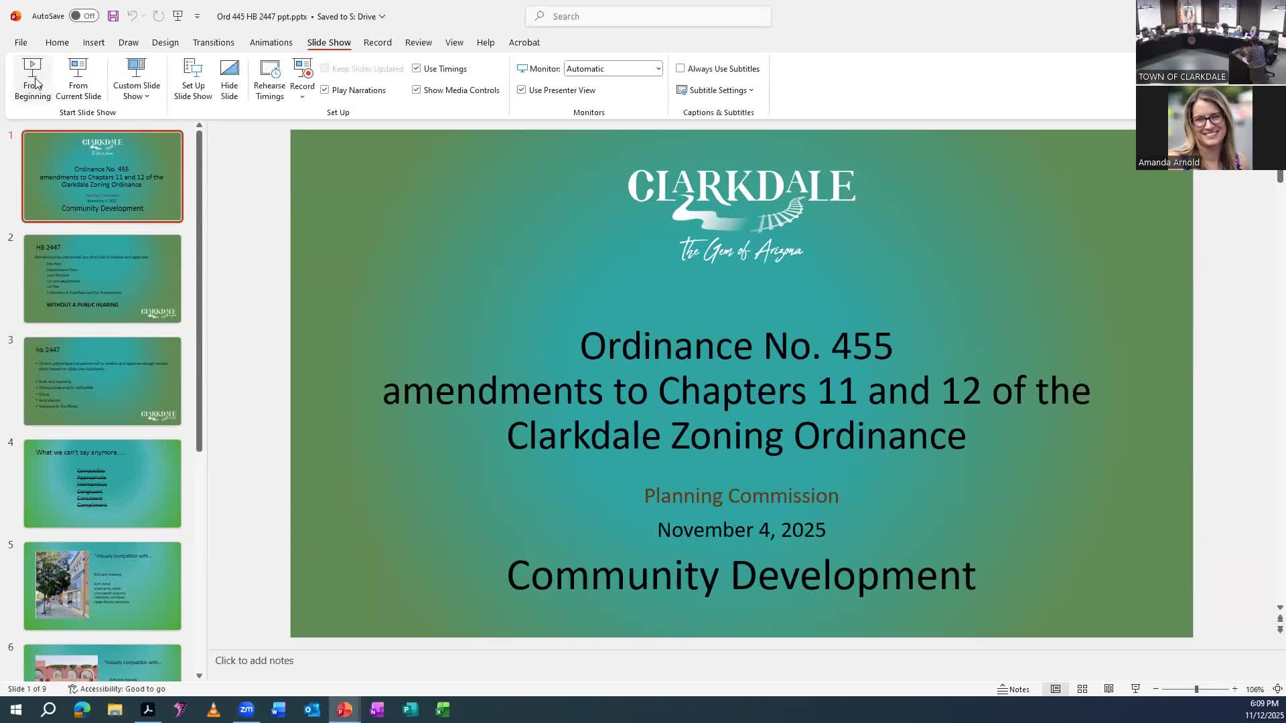Open Rehearse Timings
The height and width of the screenshot is (723, 1286).
tap(269, 78)
